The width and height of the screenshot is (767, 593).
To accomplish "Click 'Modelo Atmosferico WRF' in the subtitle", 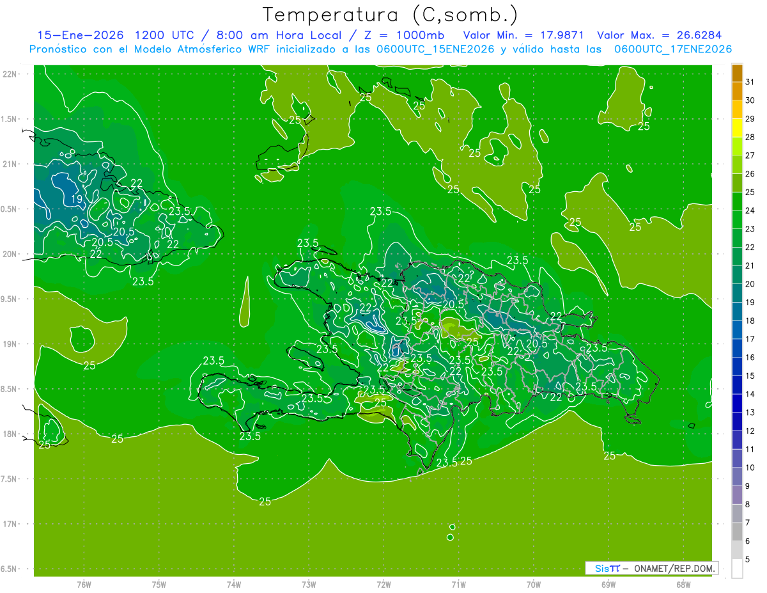I will 202,49.
